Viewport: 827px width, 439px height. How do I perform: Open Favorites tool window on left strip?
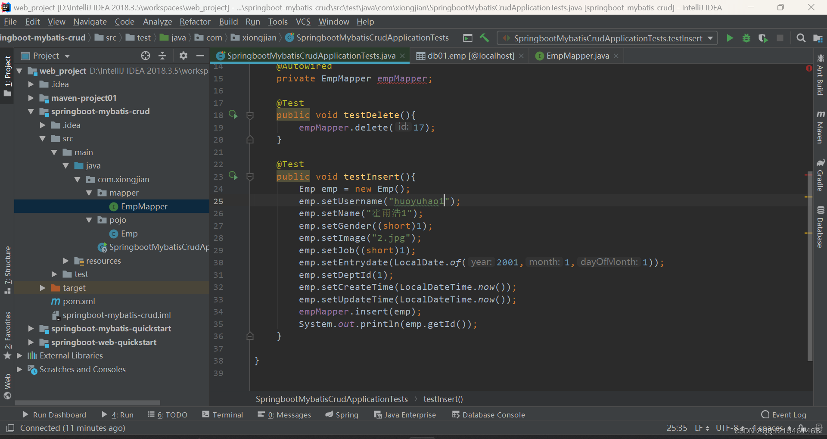(x=7, y=335)
